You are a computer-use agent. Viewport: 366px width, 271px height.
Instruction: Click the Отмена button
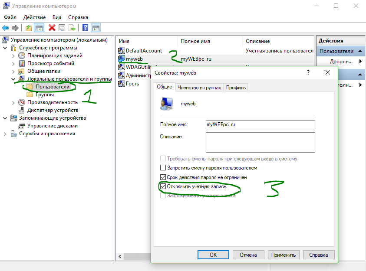point(248,255)
